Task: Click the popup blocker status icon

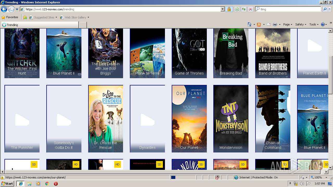Action: point(217,177)
